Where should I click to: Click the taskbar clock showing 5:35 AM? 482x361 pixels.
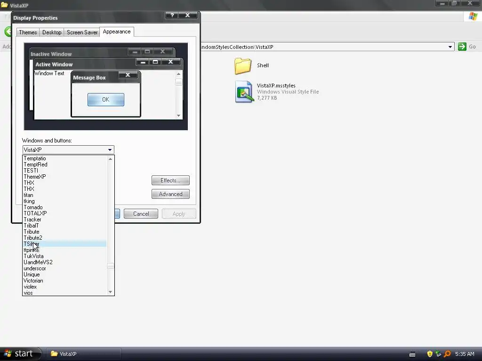465,354
